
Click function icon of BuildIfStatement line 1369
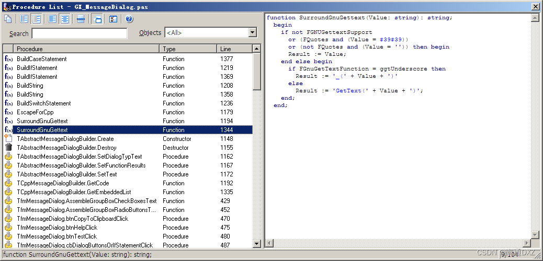point(9,77)
